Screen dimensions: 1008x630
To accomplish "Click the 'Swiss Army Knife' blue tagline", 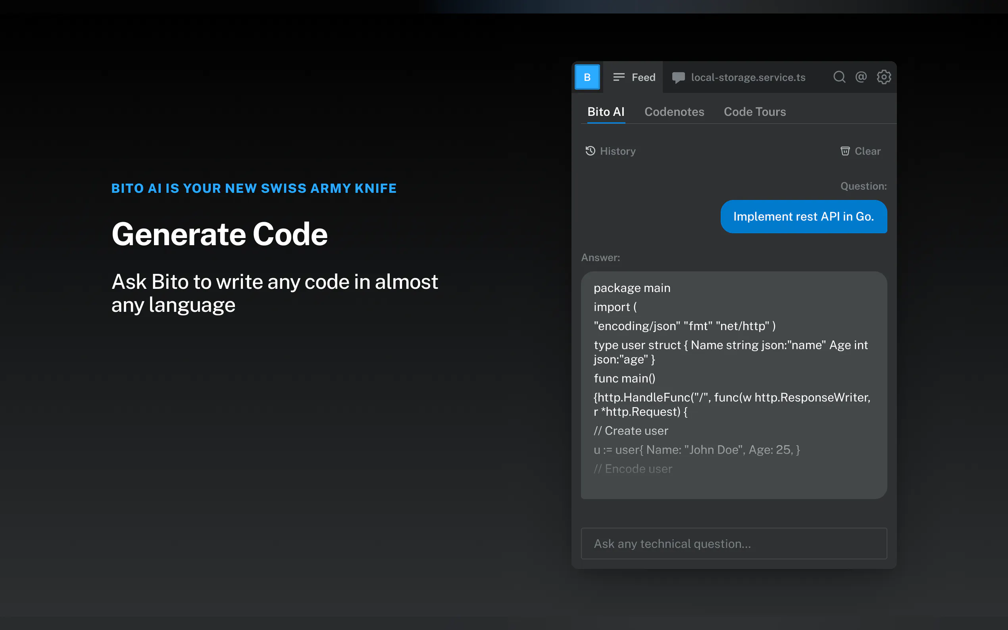I will click(x=254, y=188).
